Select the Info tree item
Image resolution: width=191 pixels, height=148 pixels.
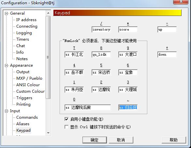[20, 52]
